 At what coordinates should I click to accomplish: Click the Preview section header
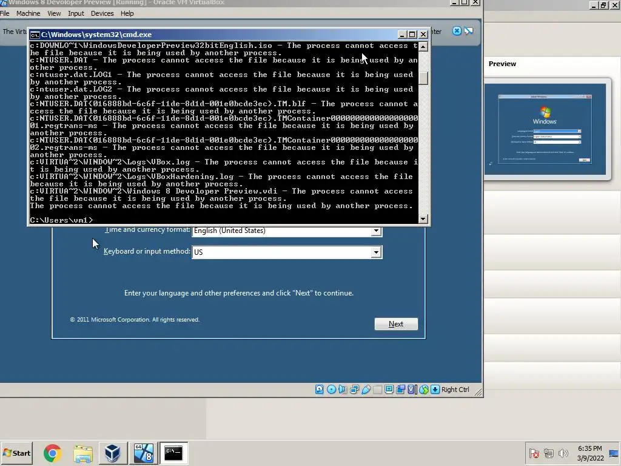[502, 64]
